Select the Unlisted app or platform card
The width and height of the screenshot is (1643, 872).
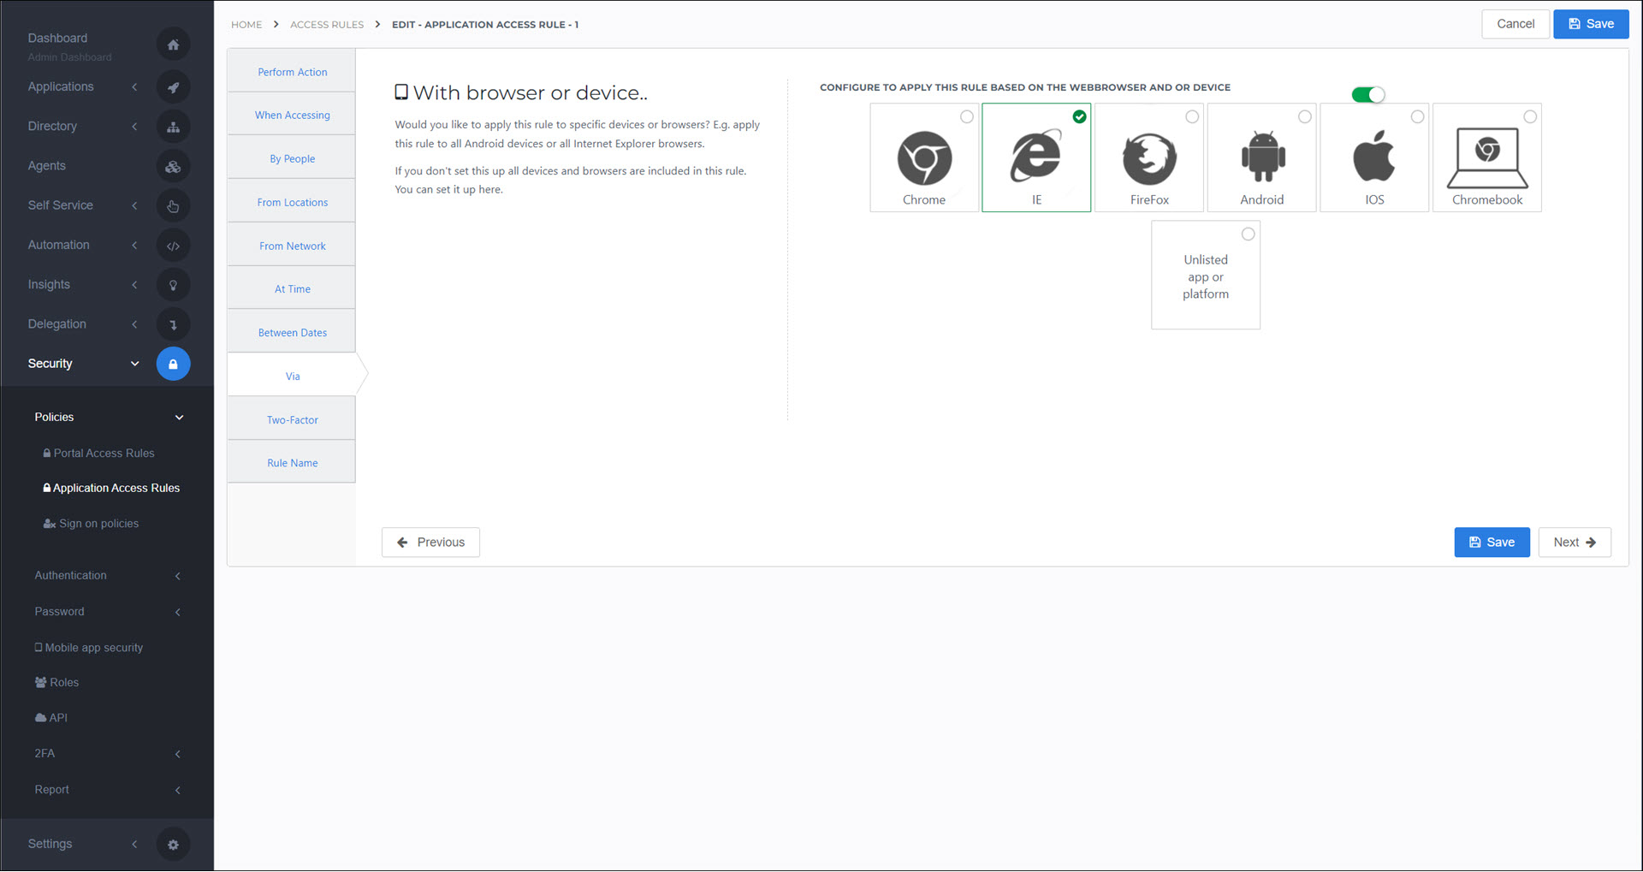pyautogui.click(x=1205, y=276)
